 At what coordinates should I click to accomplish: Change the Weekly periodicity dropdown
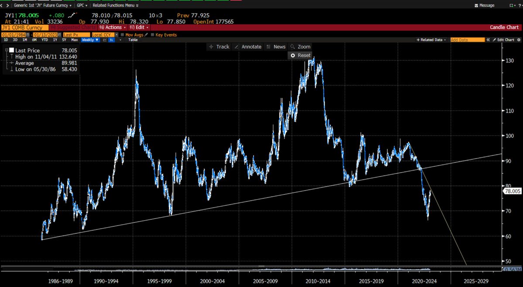pos(90,40)
